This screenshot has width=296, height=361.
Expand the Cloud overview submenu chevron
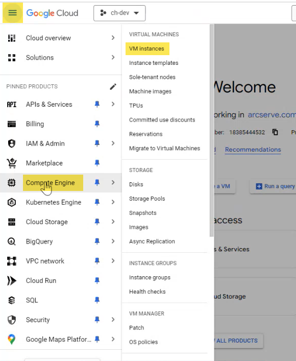113,38
